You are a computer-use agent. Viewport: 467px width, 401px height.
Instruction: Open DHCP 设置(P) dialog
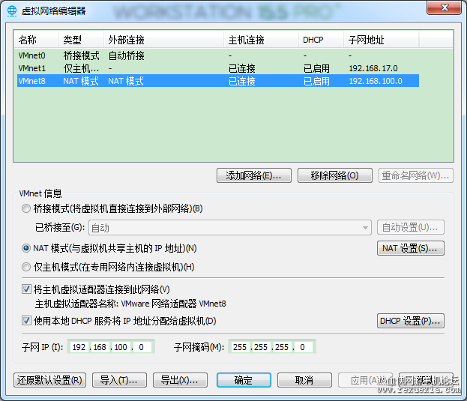(x=411, y=321)
